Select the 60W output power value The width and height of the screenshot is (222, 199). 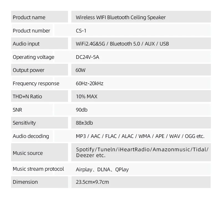point(80,70)
